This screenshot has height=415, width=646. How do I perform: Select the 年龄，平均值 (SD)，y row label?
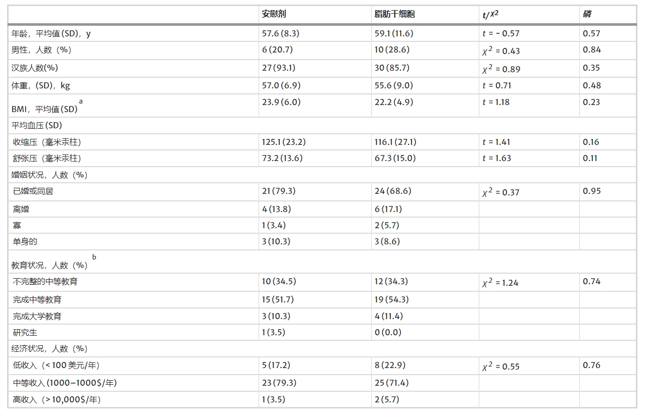(51, 34)
